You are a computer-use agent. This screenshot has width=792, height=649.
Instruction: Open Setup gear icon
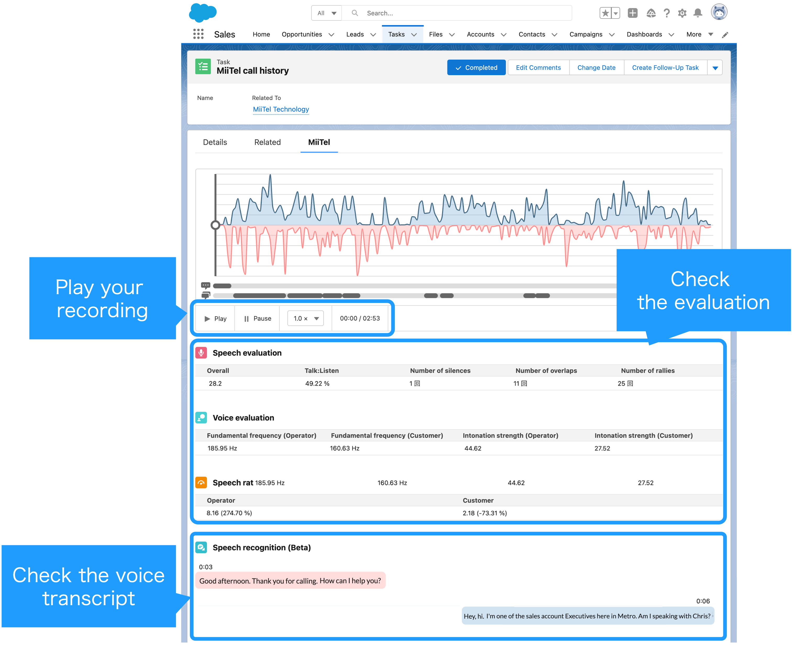[x=682, y=13]
